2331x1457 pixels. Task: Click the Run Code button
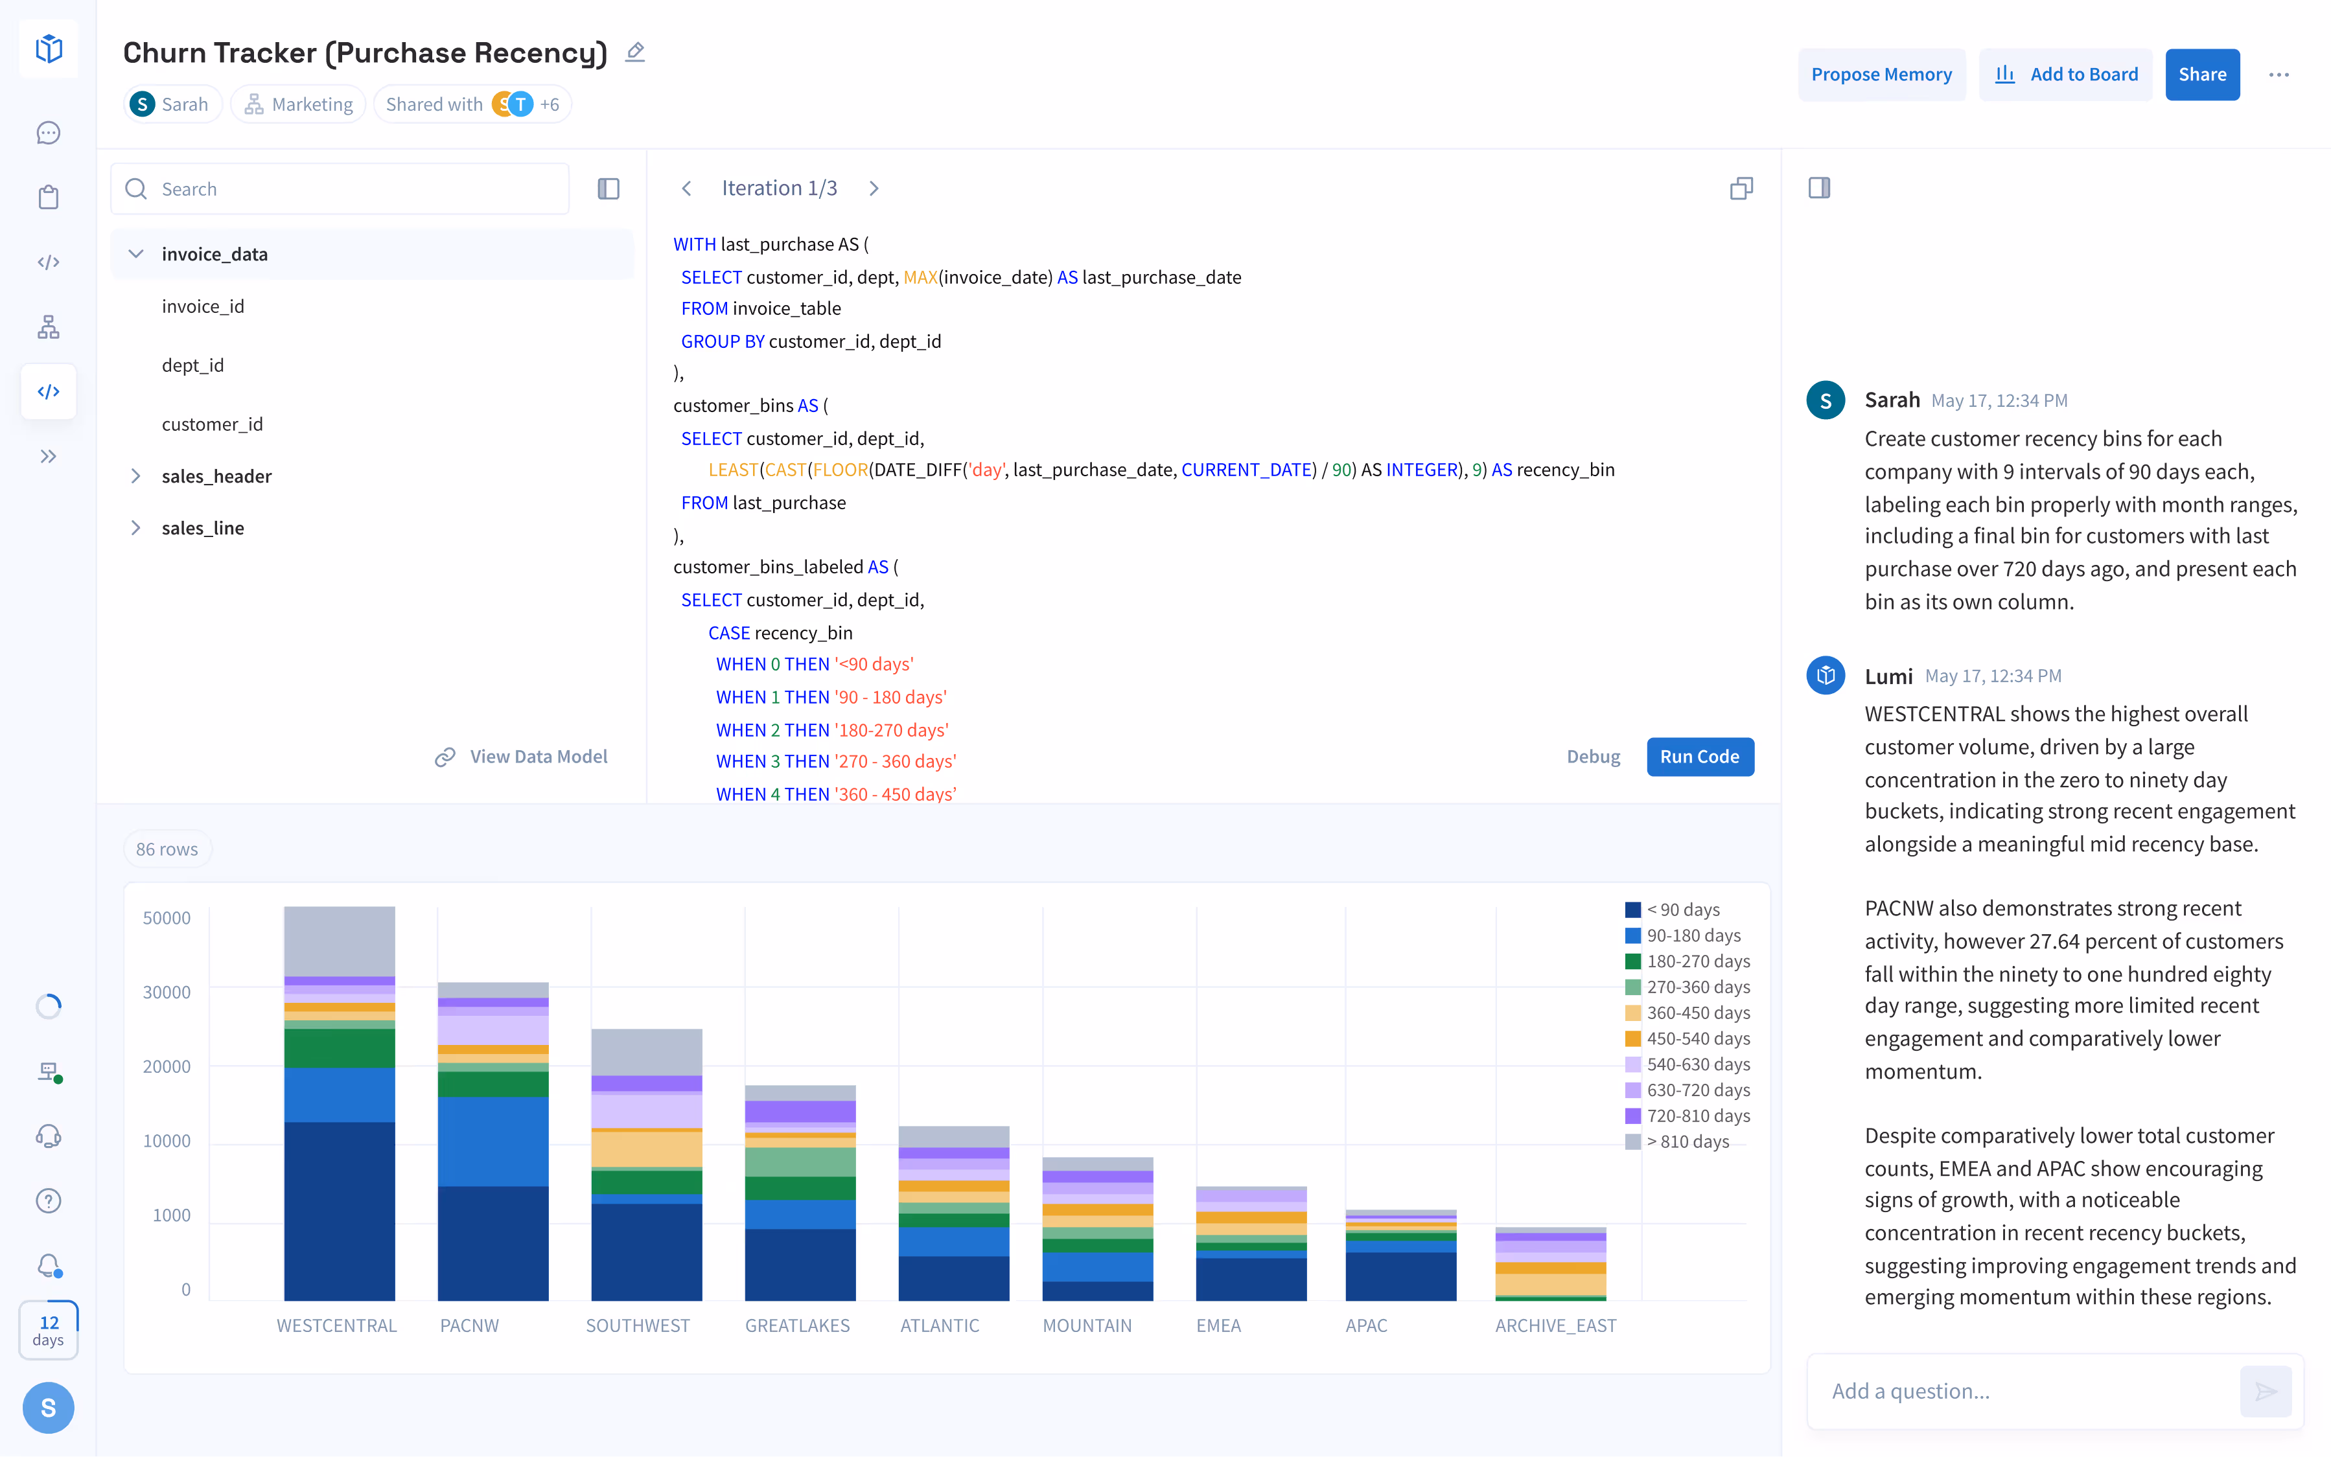click(x=1700, y=757)
